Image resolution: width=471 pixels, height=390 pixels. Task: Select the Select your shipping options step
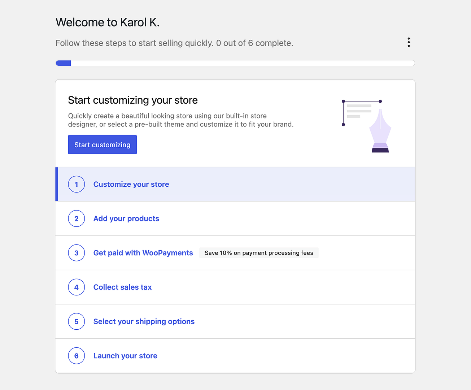[144, 321]
